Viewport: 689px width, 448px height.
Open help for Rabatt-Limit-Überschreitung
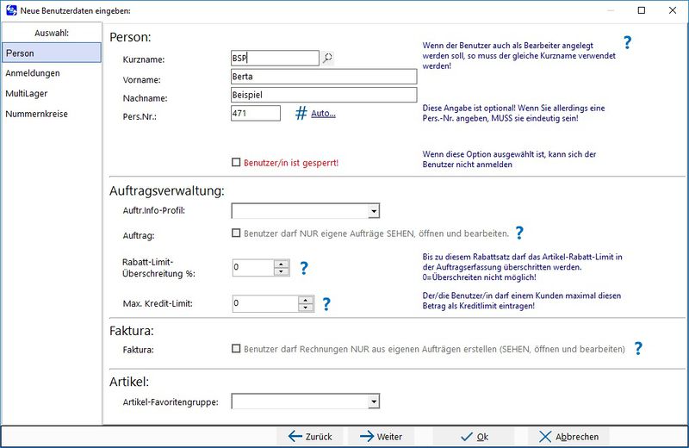(303, 268)
